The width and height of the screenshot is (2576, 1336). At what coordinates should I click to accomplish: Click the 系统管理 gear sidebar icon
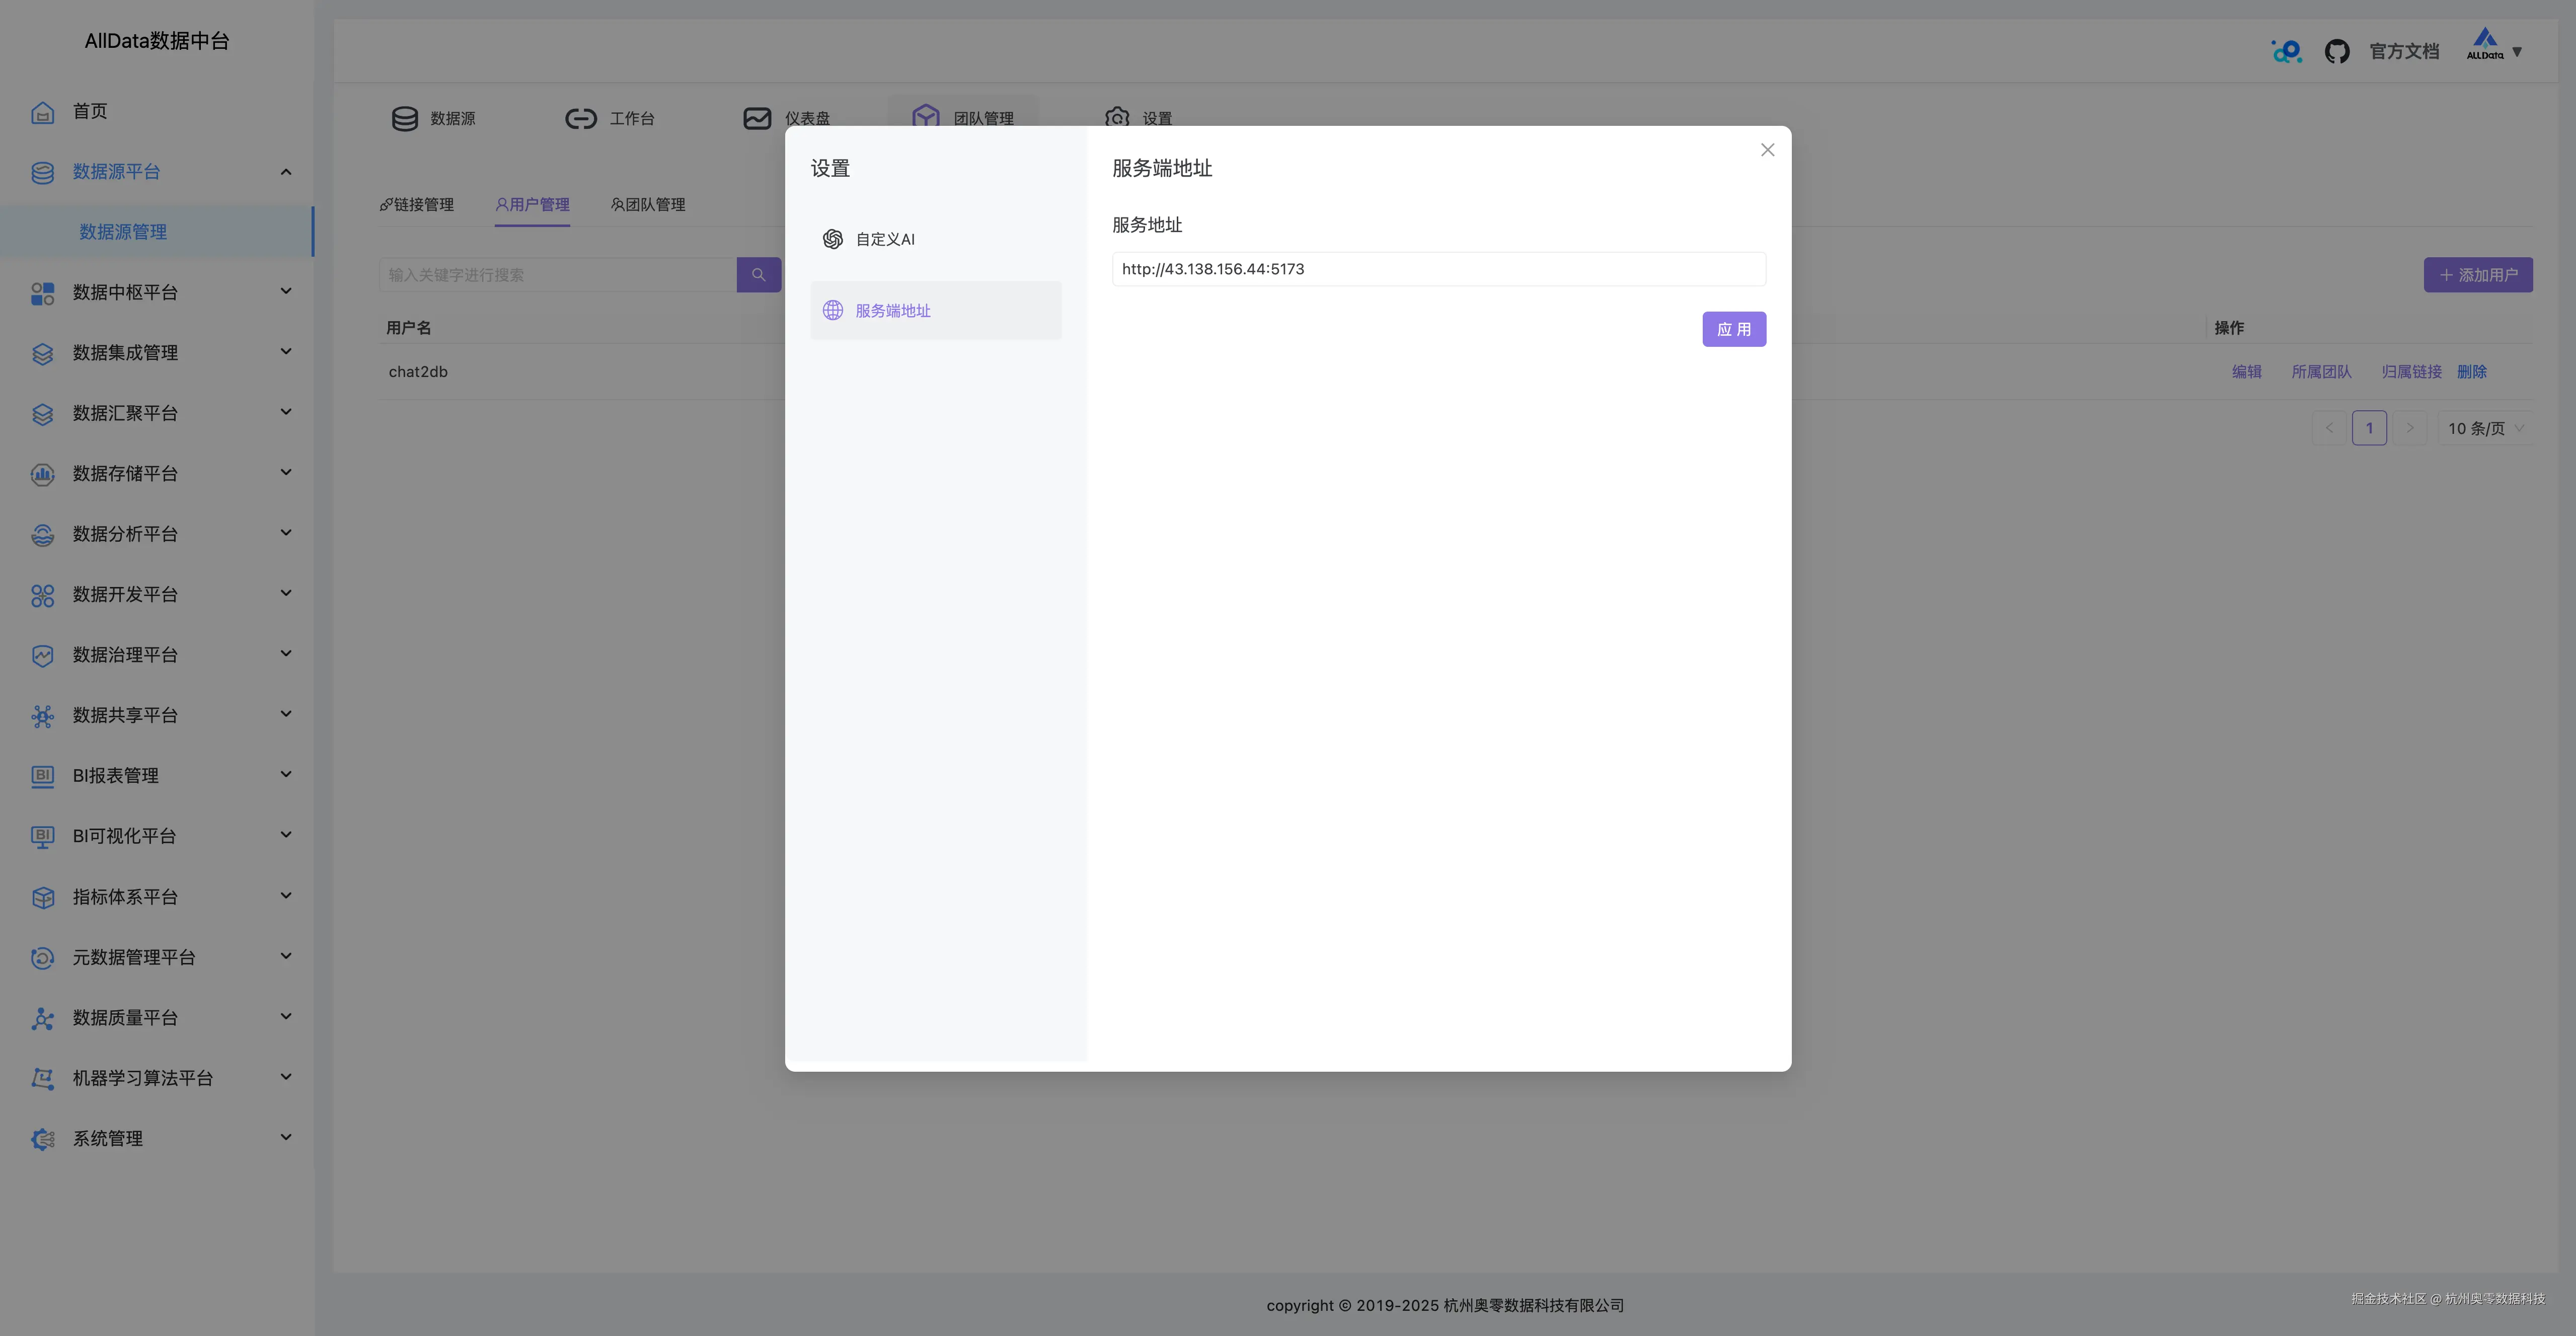[x=42, y=1139]
